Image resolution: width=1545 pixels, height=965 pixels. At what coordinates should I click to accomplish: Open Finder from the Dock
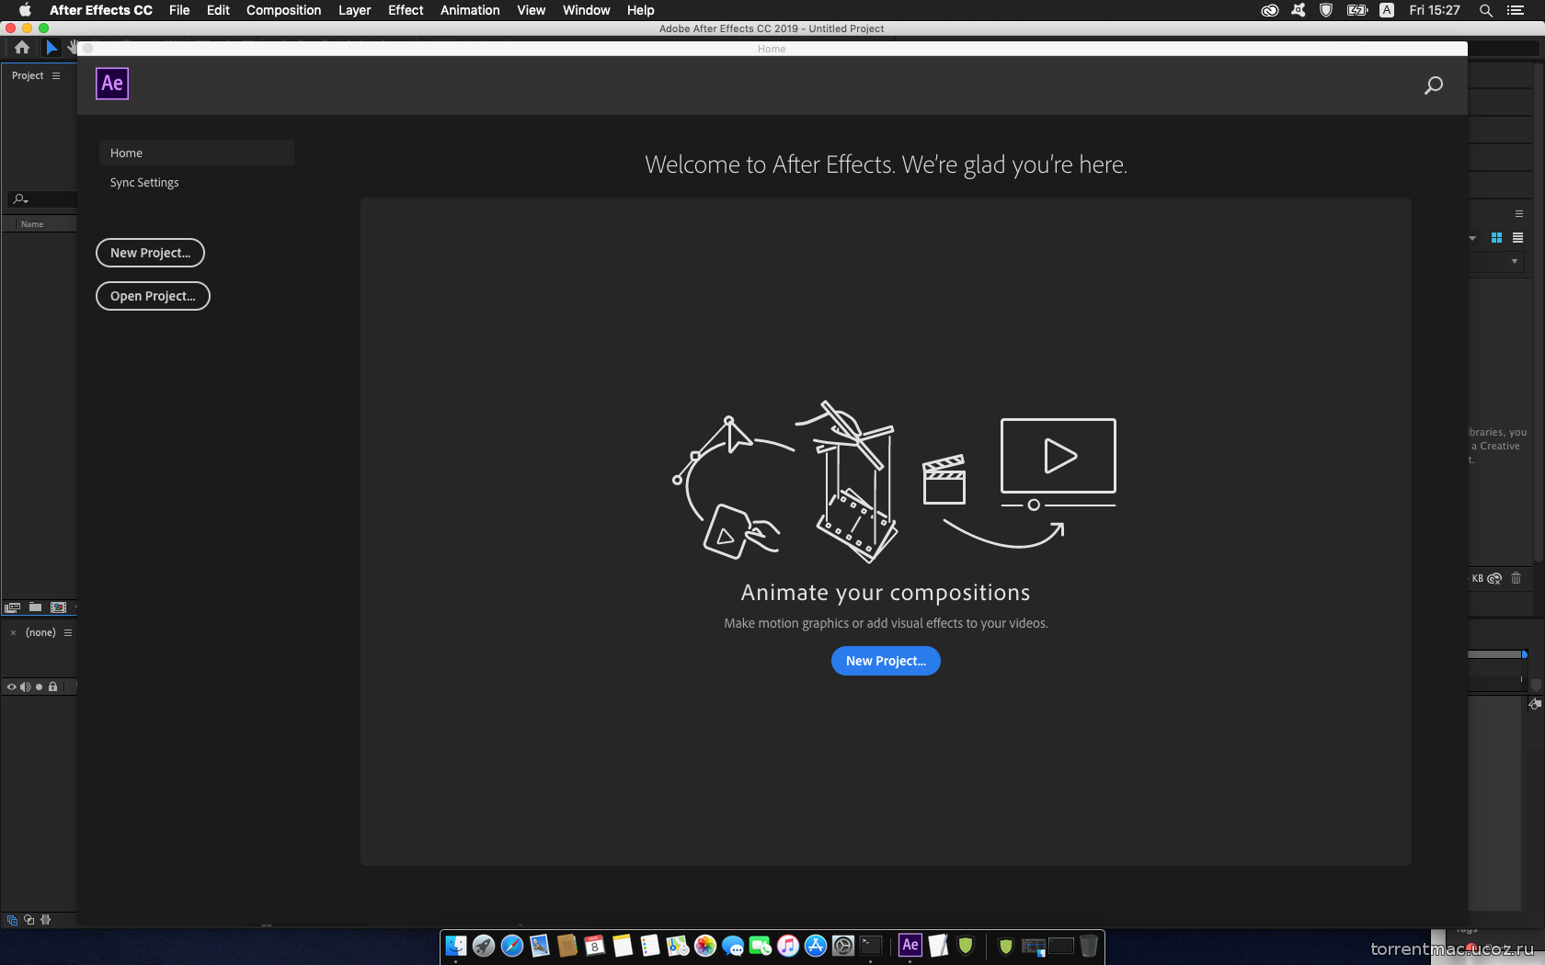click(456, 945)
